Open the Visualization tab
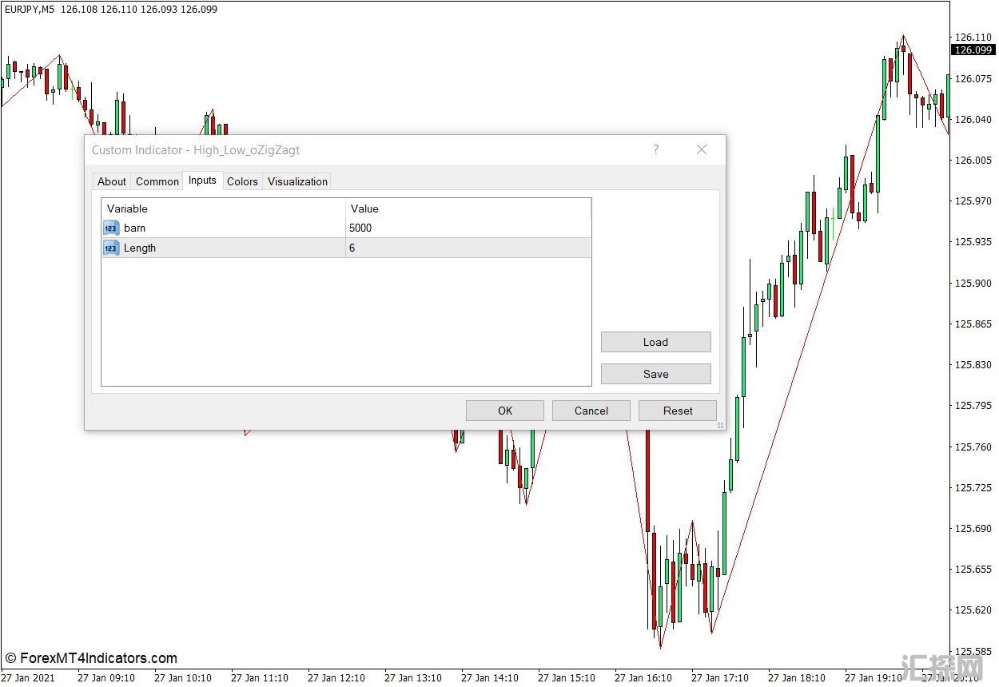Viewport: 999px width, 687px height. click(297, 181)
